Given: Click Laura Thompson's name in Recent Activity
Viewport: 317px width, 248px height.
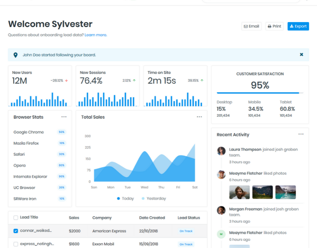Looking at the screenshot, I should point(245,149).
